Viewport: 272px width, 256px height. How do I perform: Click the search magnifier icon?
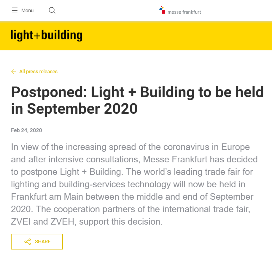coord(52,11)
